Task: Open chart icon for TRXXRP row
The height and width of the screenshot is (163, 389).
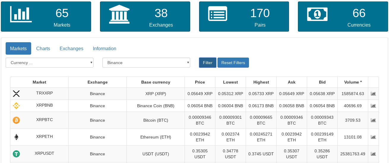Action: (373, 94)
